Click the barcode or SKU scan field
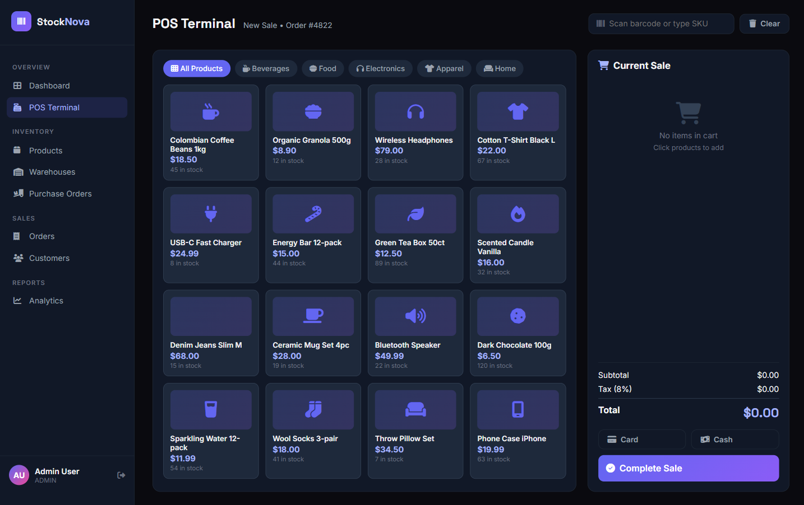 (x=662, y=24)
